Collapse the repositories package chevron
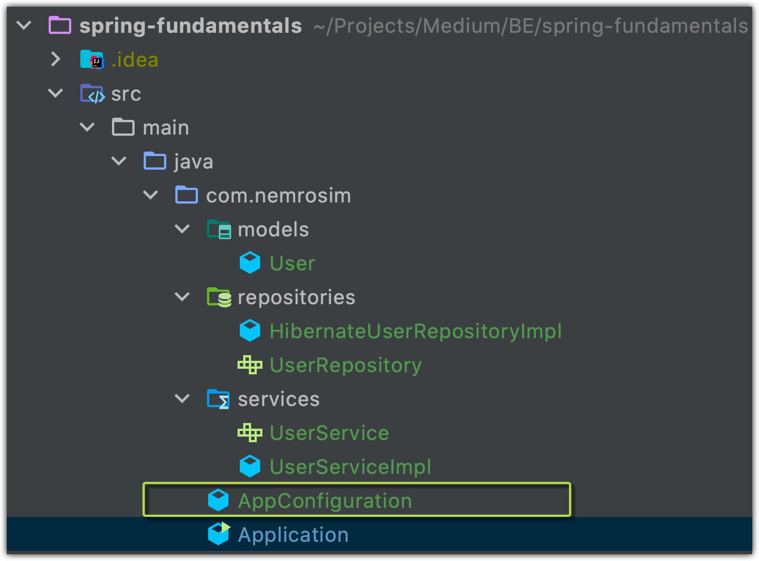Viewport: 759px width, 561px height. point(182,297)
